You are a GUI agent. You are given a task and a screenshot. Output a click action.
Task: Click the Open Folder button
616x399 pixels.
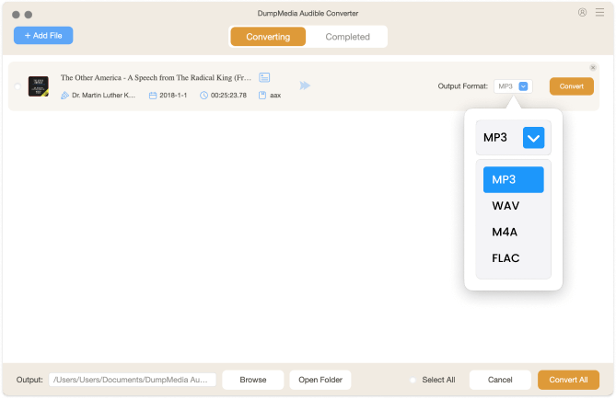pyautogui.click(x=320, y=380)
